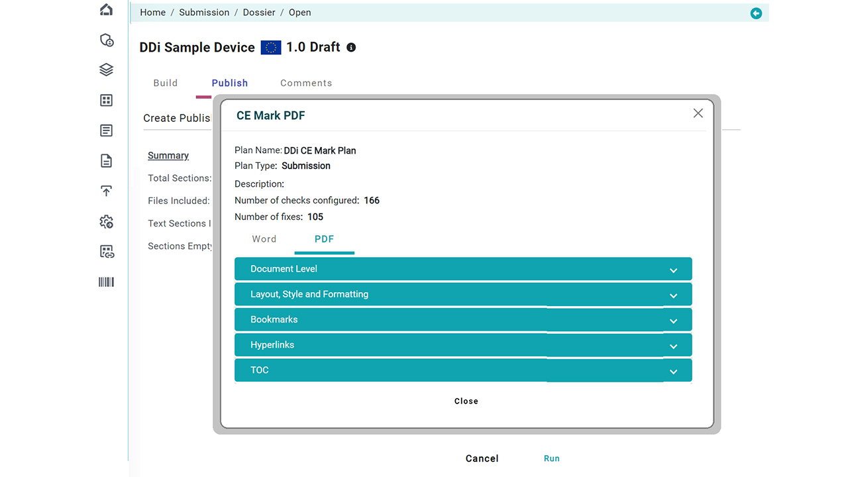The height and width of the screenshot is (477, 848).
Task: Click the home icon in the sidebar
Action: (x=106, y=9)
